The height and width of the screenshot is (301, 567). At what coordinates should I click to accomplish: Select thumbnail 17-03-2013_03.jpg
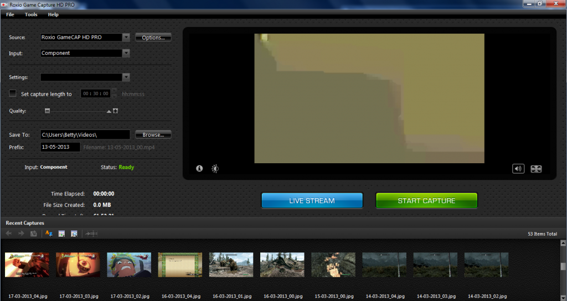coord(78,265)
